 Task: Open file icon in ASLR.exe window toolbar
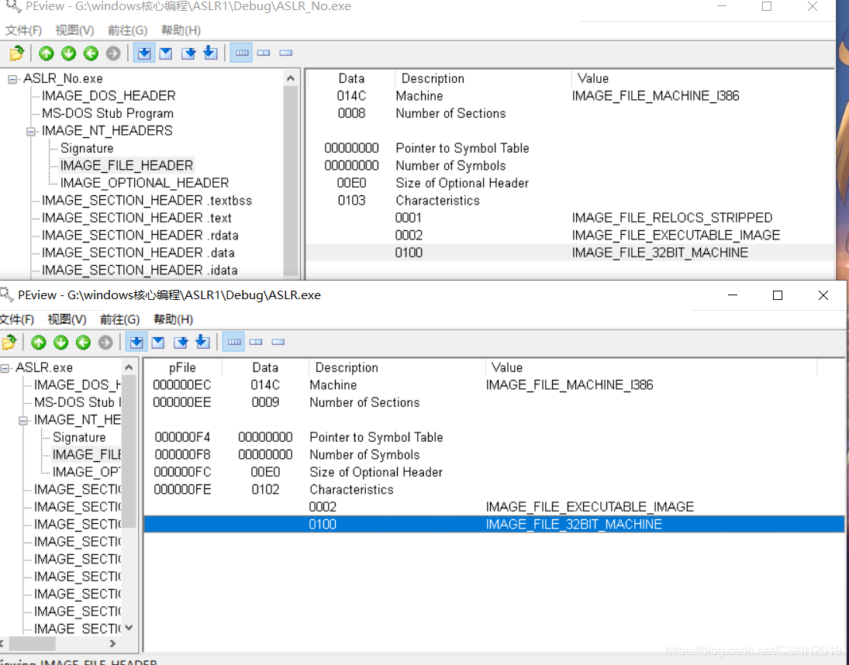tap(9, 342)
